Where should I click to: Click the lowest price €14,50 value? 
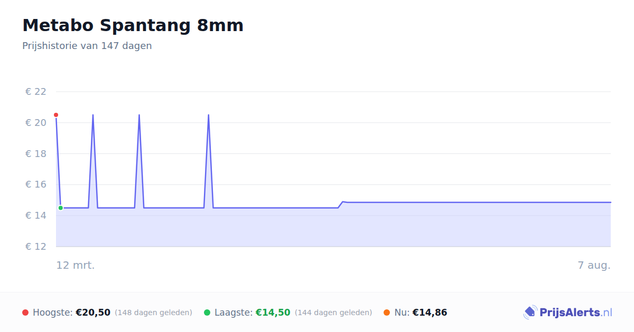273,313
